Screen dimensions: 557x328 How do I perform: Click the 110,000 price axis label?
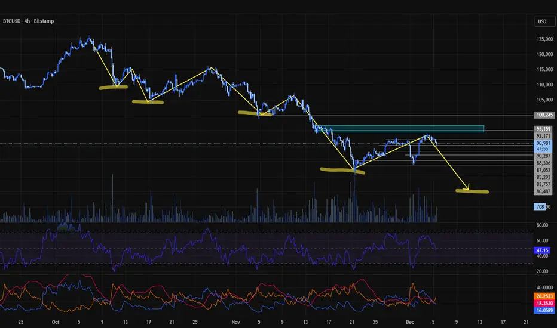pyautogui.click(x=544, y=85)
